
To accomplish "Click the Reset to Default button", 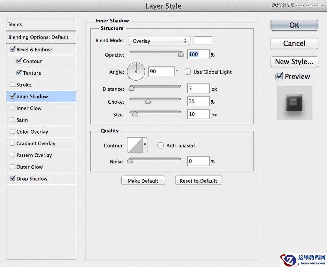I will point(199,181).
